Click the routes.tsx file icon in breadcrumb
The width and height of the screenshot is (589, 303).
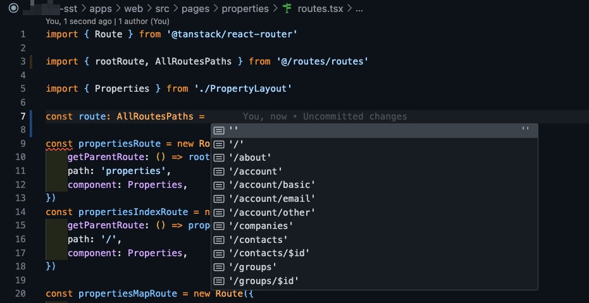click(287, 9)
